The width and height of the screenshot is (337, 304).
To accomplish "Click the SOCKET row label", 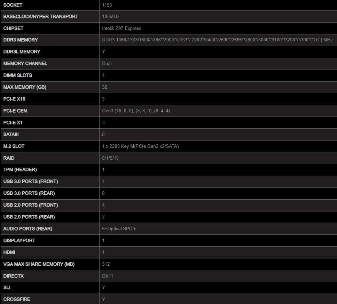I will [x=13, y=5].
